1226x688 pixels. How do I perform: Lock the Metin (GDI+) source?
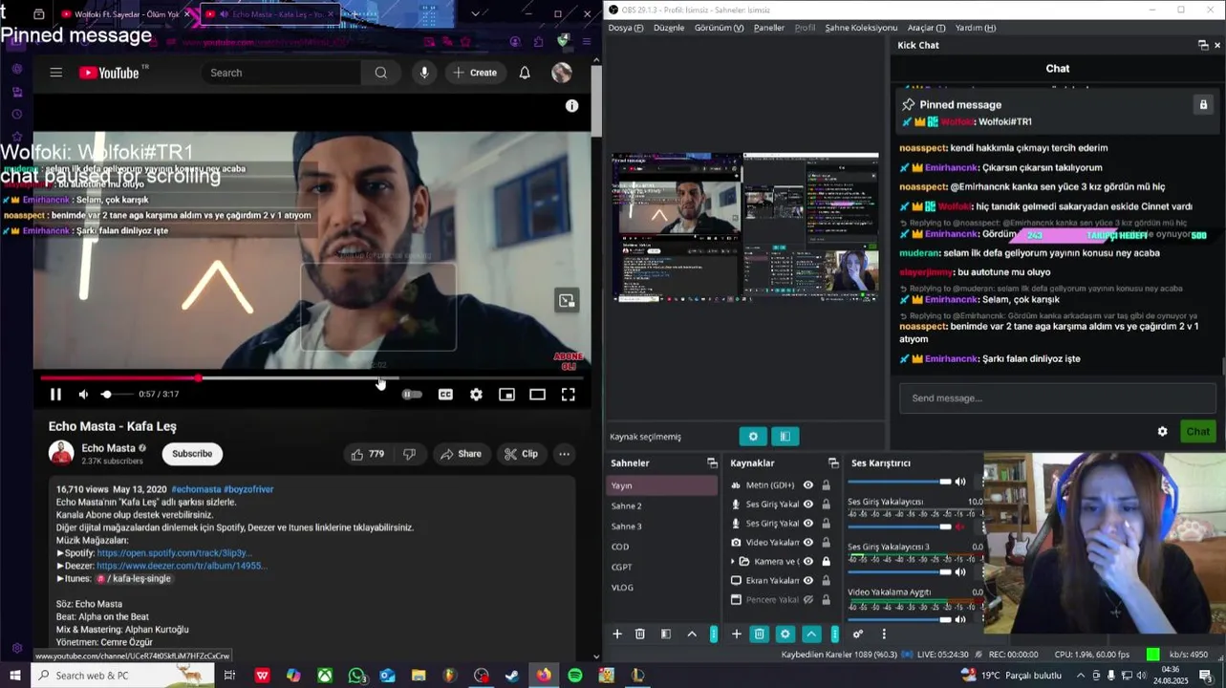point(826,485)
